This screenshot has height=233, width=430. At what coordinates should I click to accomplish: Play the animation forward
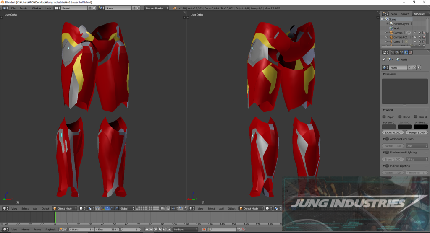click(x=160, y=230)
